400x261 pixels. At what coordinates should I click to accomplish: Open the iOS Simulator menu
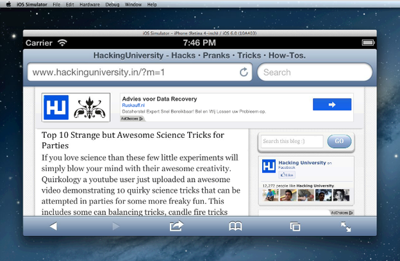tap(32, 4)
